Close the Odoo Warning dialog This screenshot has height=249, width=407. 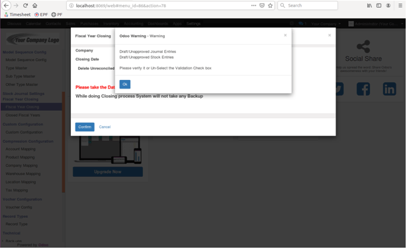tap(285, 35)
